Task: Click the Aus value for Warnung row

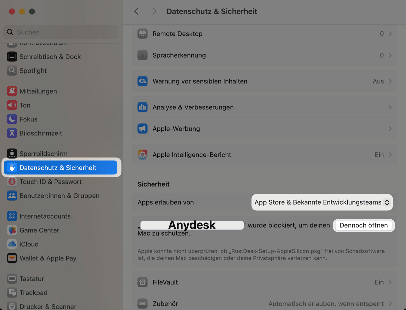Action: click(378, 81)
